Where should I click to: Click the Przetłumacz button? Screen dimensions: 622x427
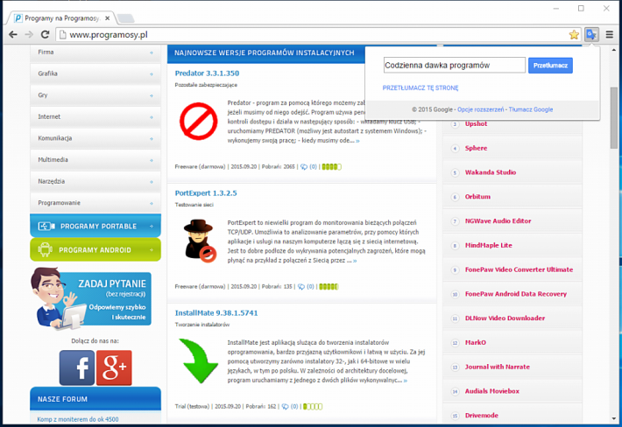click(x=550, y=66)
